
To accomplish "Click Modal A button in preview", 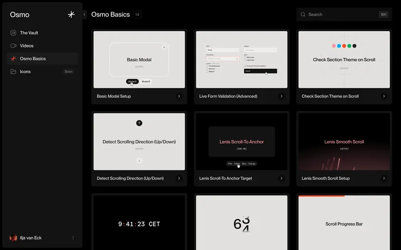I will coord(132,81).
